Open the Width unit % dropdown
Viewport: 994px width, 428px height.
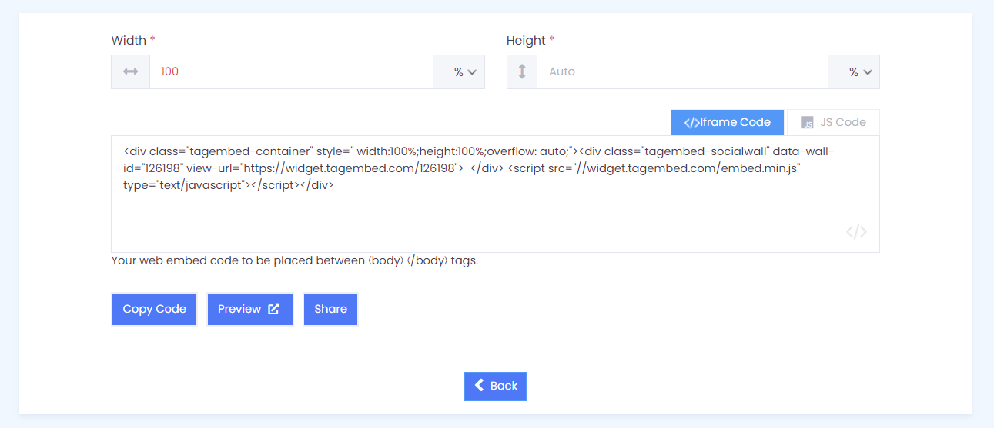click(x=459, y=71)
